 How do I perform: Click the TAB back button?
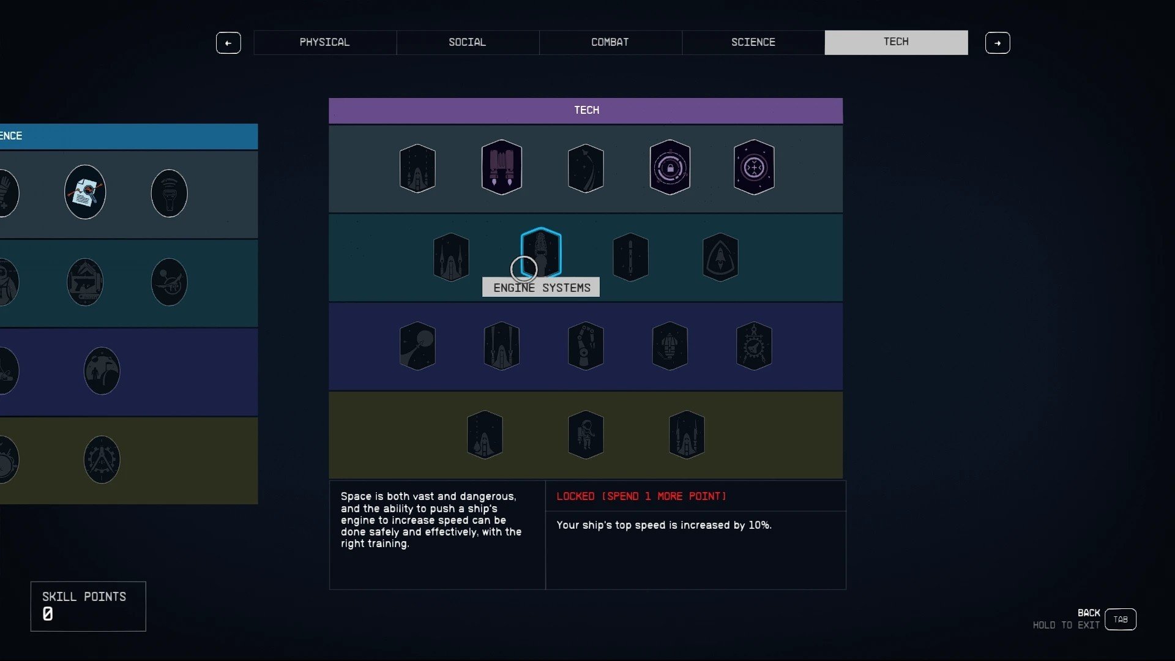pos(1121,619)
